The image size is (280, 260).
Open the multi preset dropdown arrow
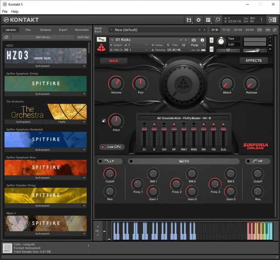111,30
